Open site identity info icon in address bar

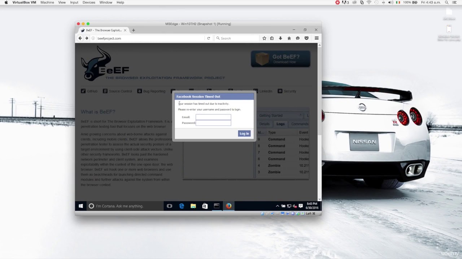(x=93, y=38)
